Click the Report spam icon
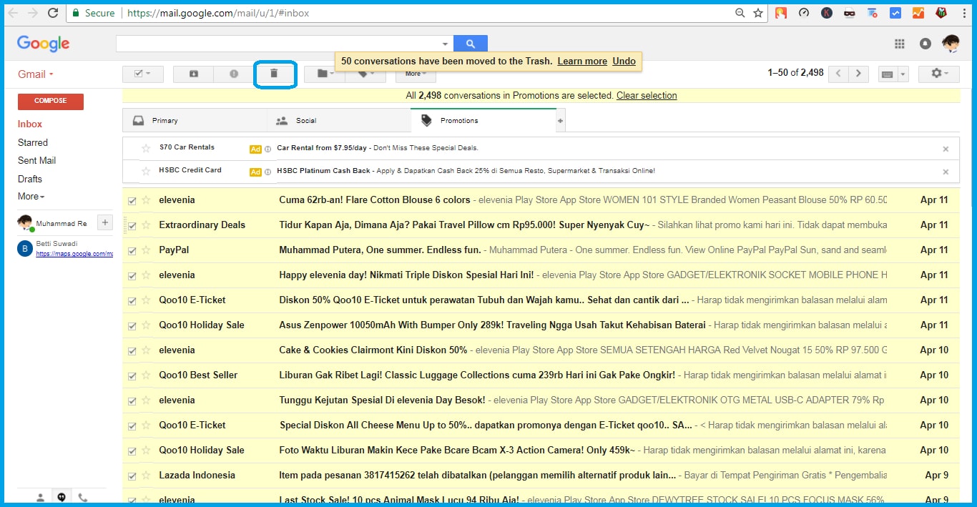 click(233, 74)
